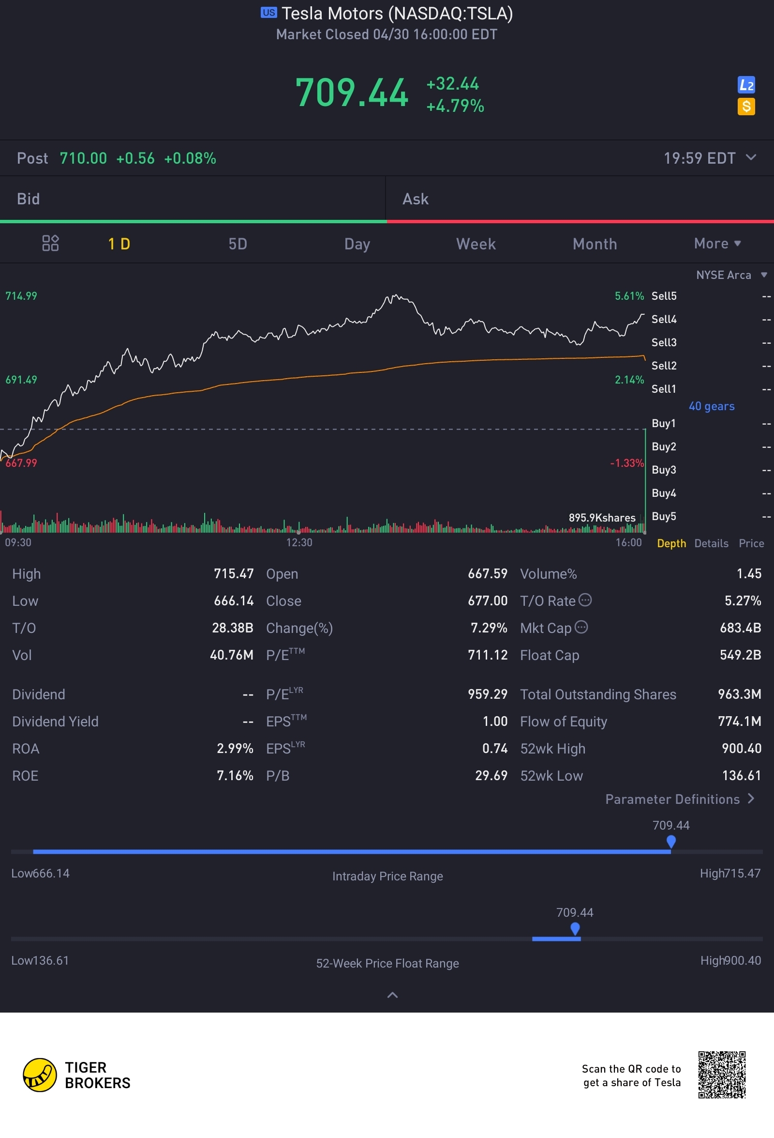Screen dimensions: 774x1138
Task: Tap the orange dollar S icon
Action: click(746, 106)
